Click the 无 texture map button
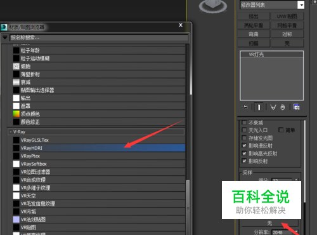317x235 pixels. [x=270, y=223]
